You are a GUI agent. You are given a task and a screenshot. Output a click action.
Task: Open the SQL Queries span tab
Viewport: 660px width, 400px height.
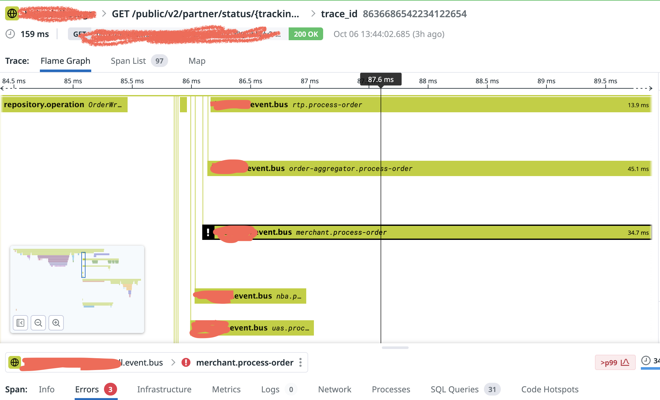(x=455, y=389)
